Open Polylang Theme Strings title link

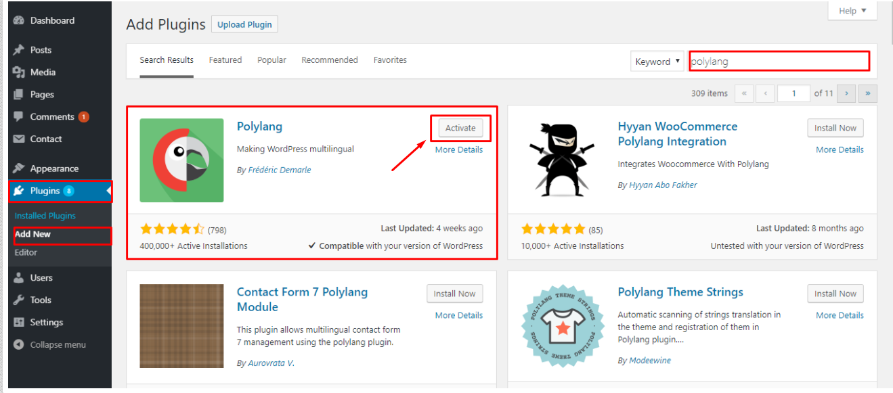point(680,292)
